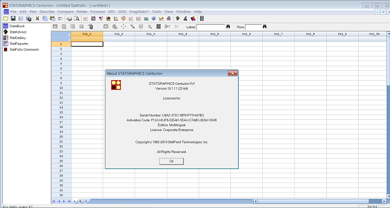Click the Serial Number line in the About dialog
Screen dimensions: 390x208
(171, 115)
